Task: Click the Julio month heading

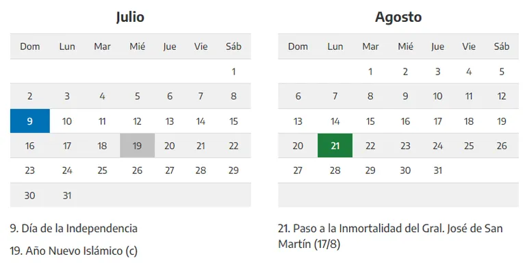Action: click(131, 17)
